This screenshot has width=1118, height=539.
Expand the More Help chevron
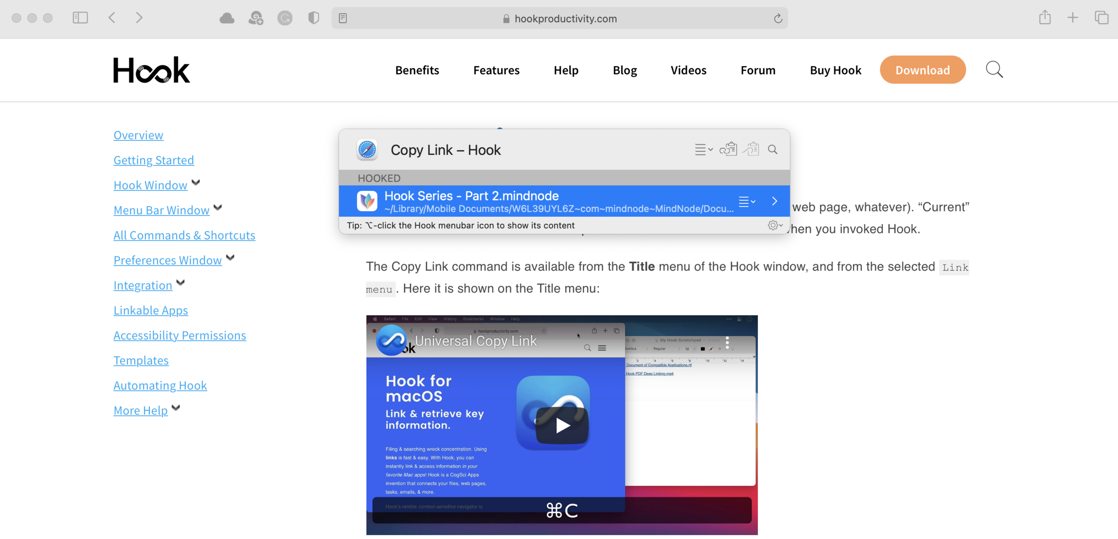[x=176, y=408]
